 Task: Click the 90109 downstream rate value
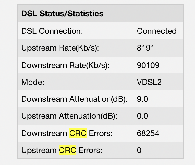[148, 65]
